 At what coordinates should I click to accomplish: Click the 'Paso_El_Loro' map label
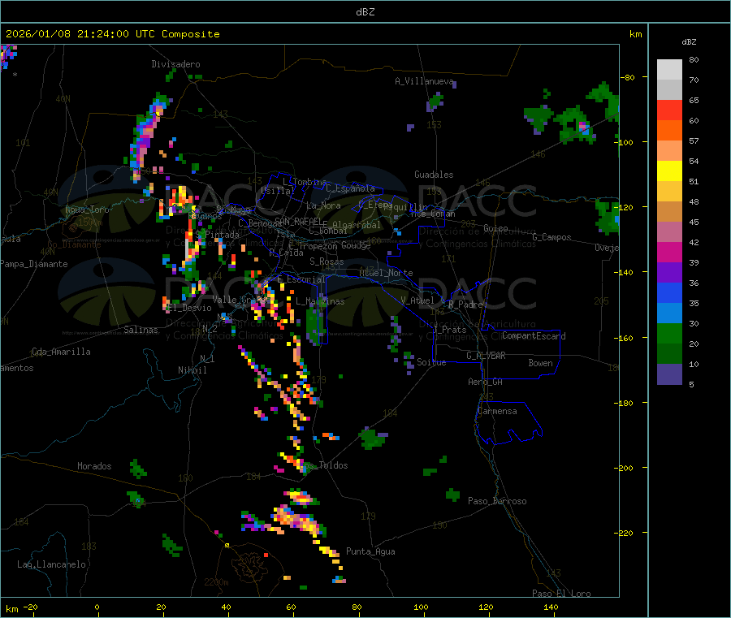561,594
